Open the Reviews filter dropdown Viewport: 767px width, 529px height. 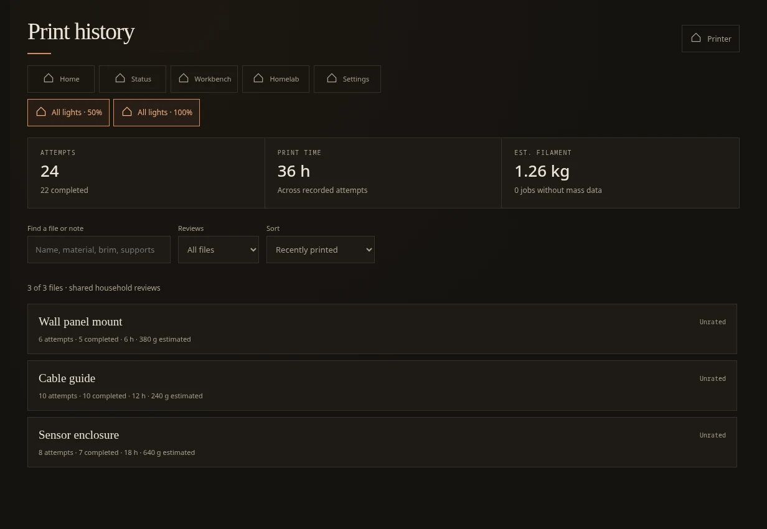click(219, 250)
